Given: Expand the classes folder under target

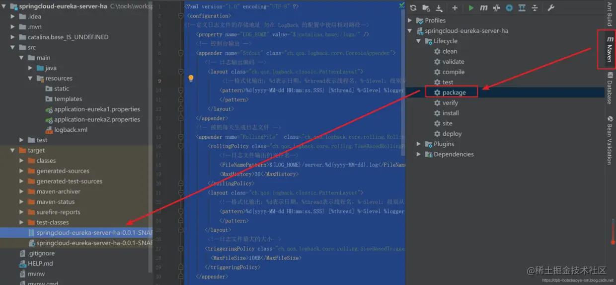Looking at the screenshot, I should tap(21, 161).
